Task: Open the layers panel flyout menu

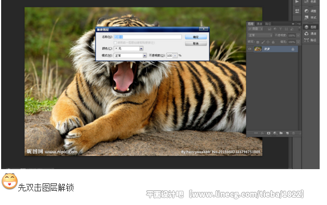Action: click(299, 24)
